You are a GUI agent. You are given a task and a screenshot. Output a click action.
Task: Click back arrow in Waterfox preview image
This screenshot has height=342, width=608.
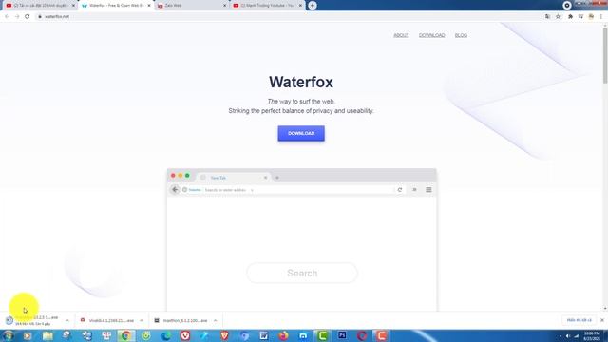[175, 190]
